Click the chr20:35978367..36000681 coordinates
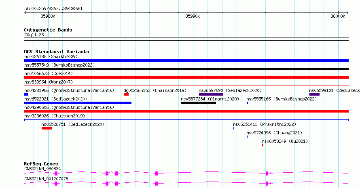This screenshot has width=360, height=188. pos(53,8)
